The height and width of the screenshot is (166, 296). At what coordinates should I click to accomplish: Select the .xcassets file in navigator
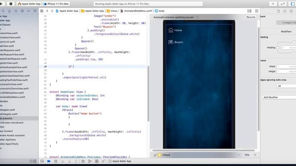pos(6,119)
